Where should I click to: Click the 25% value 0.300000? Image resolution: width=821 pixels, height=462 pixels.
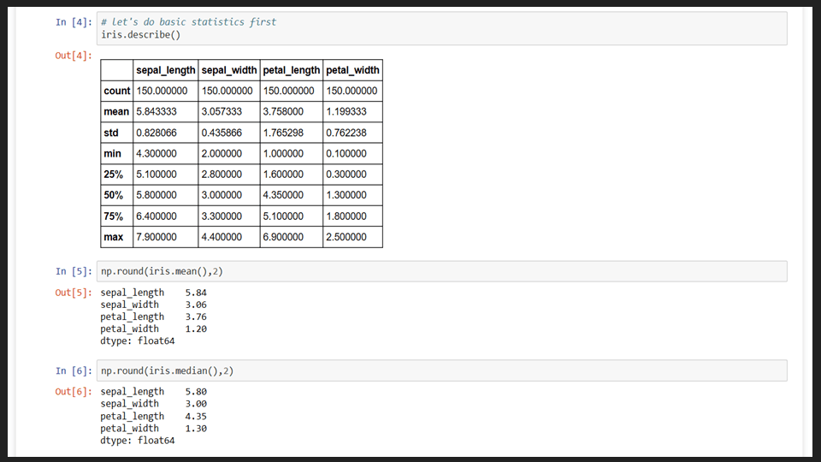pos(346,175)
